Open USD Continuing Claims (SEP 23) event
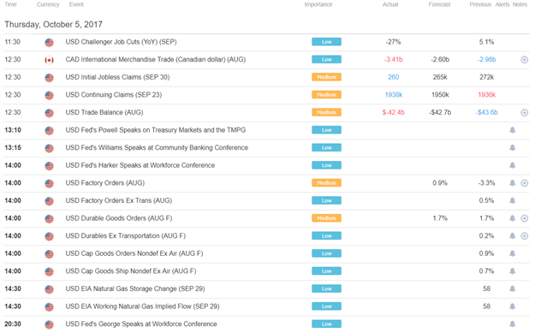535x333 pixels. pos(114,95)
